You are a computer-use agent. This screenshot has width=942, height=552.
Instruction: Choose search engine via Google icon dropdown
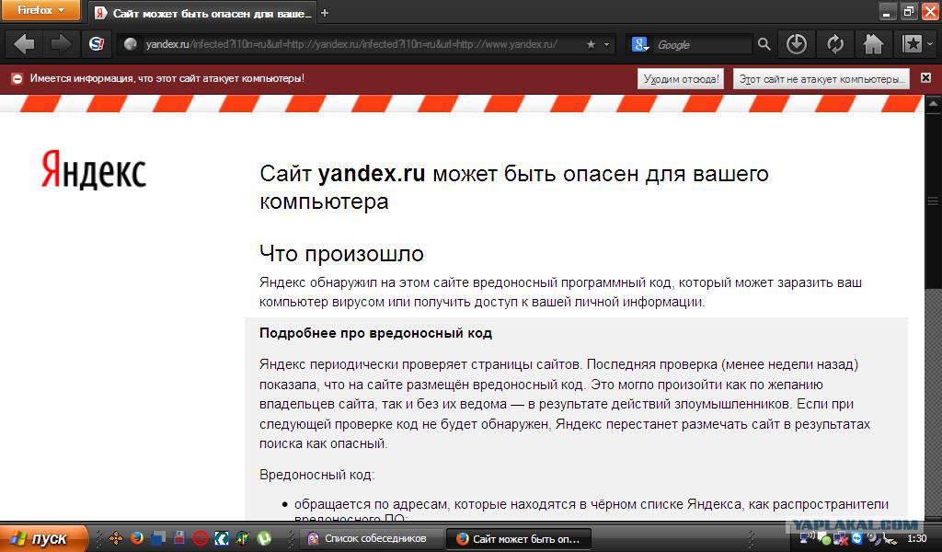[x=640, y=44]
